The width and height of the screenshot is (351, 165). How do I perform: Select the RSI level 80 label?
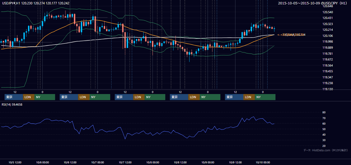324,112
